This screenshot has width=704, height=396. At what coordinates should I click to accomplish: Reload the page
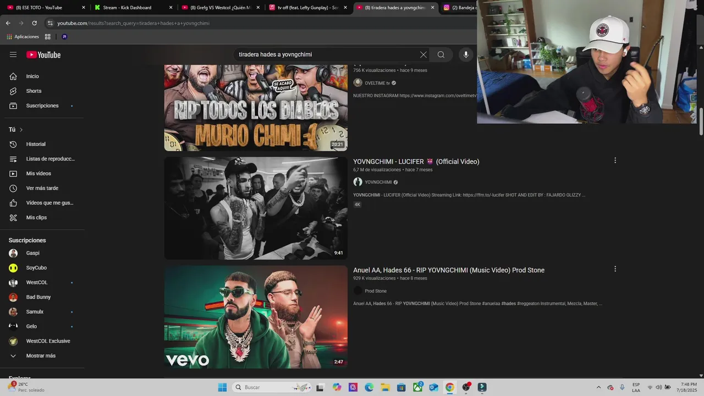(x=34, y=23)
